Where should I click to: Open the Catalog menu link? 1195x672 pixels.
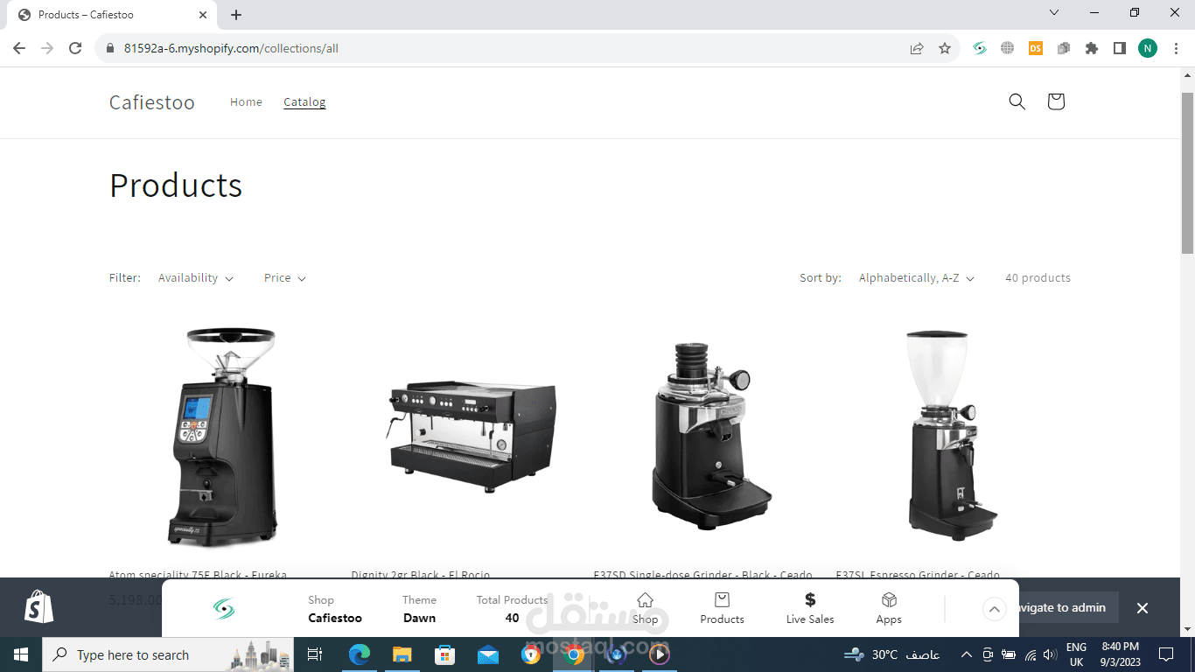click(x=304, y=102)
